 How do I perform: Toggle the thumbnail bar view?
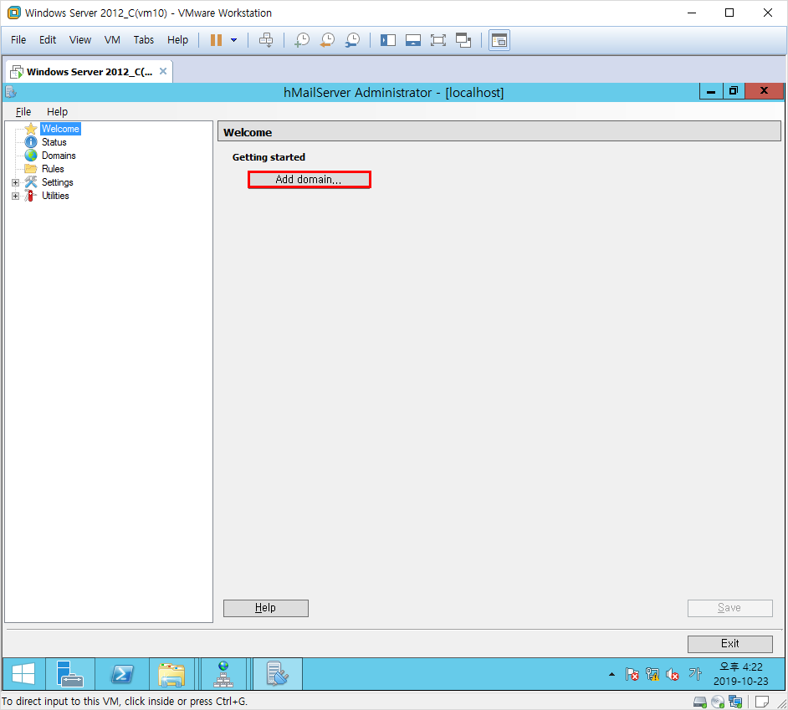[413, 40]
